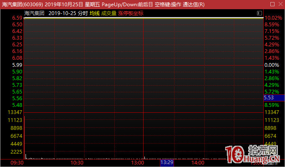Click the 6.08 price axis label
The width and height of the screenshot is (285, 167).
[x=17, y=58]
